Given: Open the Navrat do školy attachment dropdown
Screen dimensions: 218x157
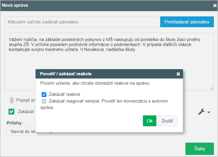Looking at the screenshot, I should 33,131.
